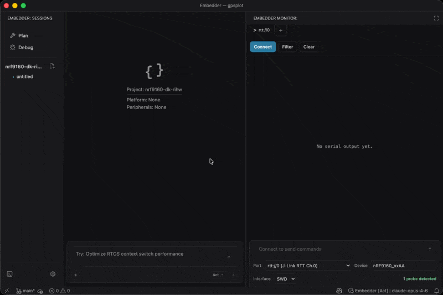The height and width of the screenshot is (295, 443).
Task: Click the wrench icon beside Plan
Action: (12, 35)
